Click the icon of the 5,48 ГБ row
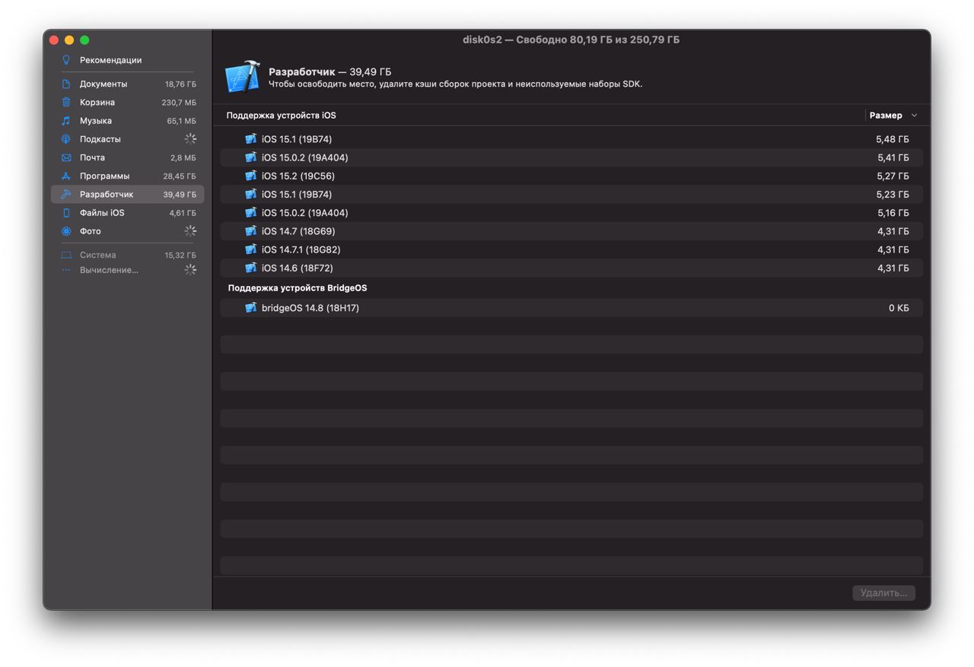 coord(250,139)
